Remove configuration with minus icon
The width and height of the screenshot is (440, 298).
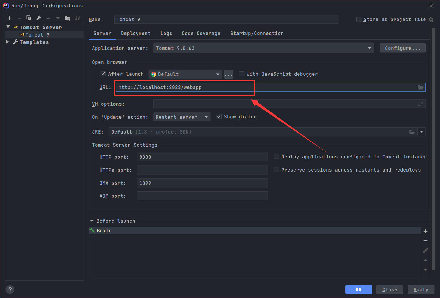pyautogui.click(x=19, y=18)
